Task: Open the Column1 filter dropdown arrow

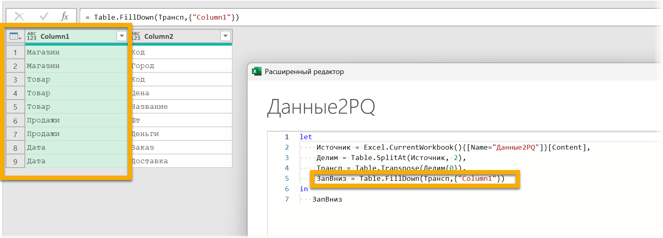Action: (x=122, y=36)
